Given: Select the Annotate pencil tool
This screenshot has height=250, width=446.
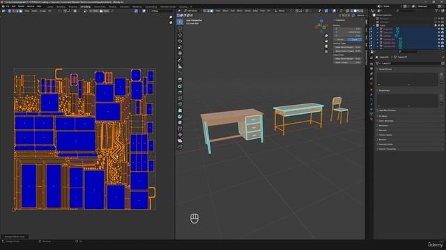Looking at the screenshot, I should point(180,60).
